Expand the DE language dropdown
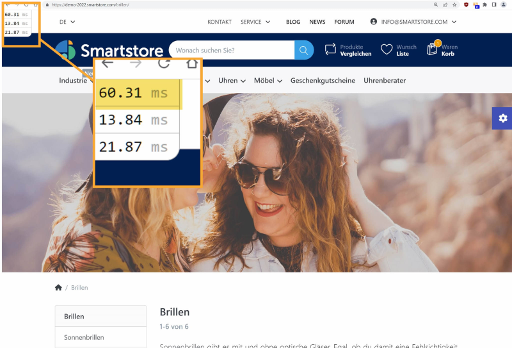Screen dimensions: 512x348 click(67, 22)
